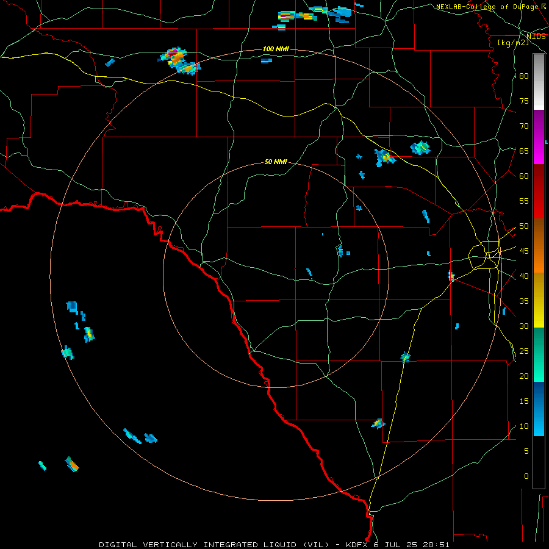Click the scale value "25"
The image size is (549, 549).
pos(524,351)
